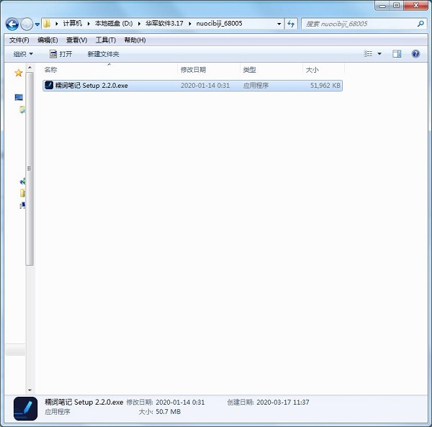Click the large app icon in details pane
This screenshot has width=432, height=427.
pos(25,408)
